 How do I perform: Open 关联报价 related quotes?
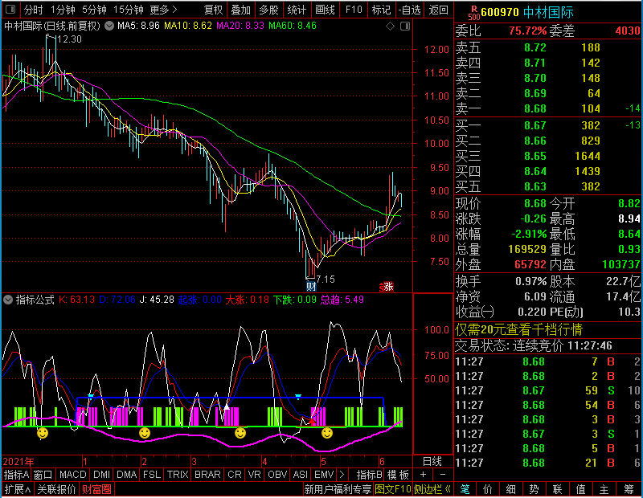pyautogui.click(x=56, y=489)
